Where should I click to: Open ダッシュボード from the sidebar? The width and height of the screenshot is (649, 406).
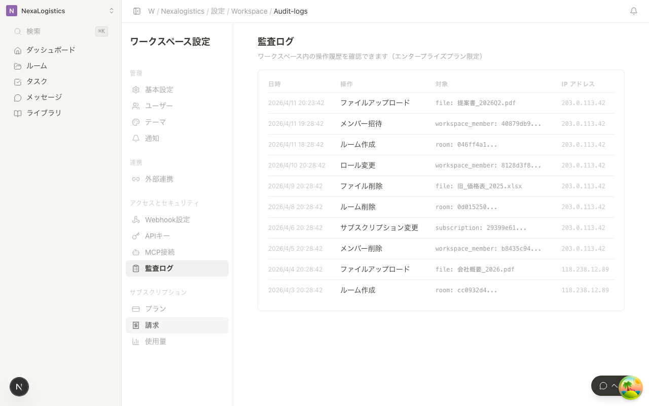(61, 50)
